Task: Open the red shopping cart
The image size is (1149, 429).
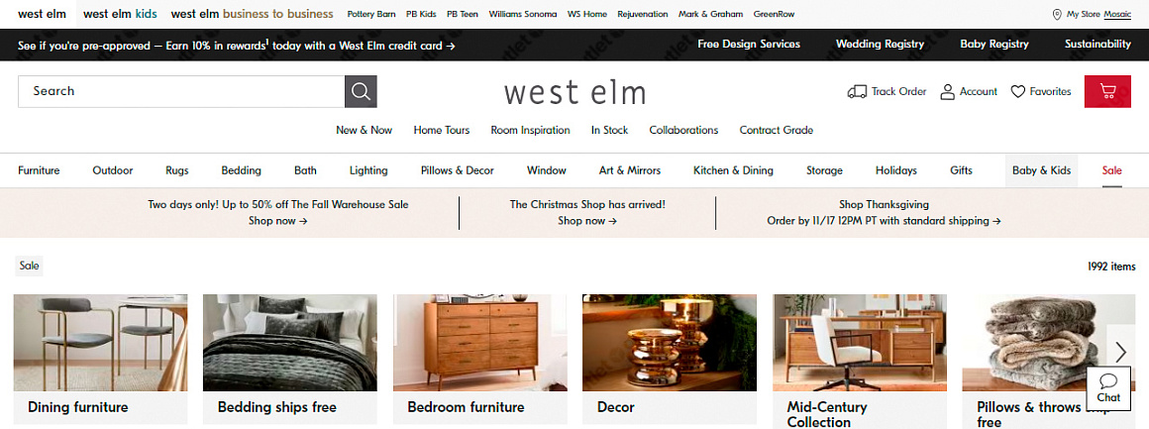Action: coord(1107,92)
